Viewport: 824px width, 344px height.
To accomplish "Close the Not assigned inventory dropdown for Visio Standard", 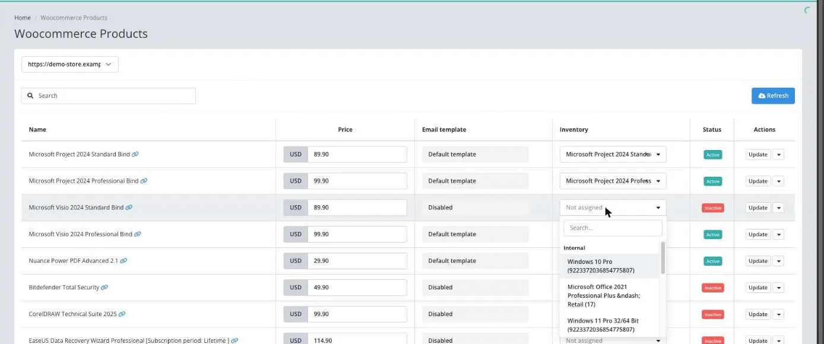I will pos(613,208).
